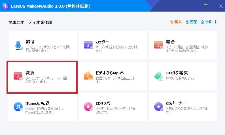Click the red 変換 convert icon

coord(18,76)
